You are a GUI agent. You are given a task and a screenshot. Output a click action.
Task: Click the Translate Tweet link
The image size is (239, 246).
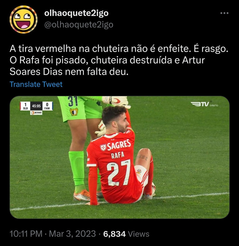pos(36,84)
